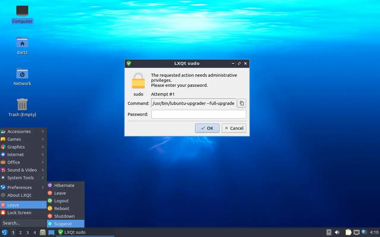Focus the Password input field
The image size is (380, 237).
pos(199,114)
